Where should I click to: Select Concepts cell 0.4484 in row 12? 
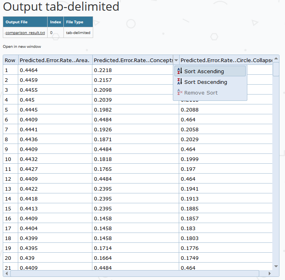coord(136,179)
